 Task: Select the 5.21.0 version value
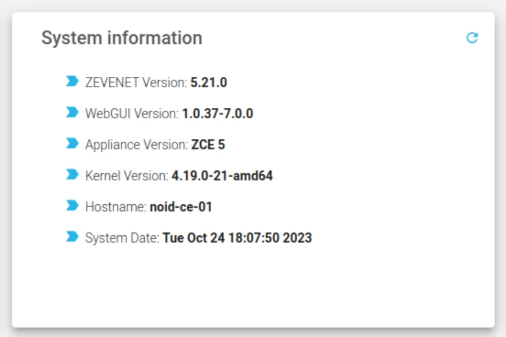[209, 82]
